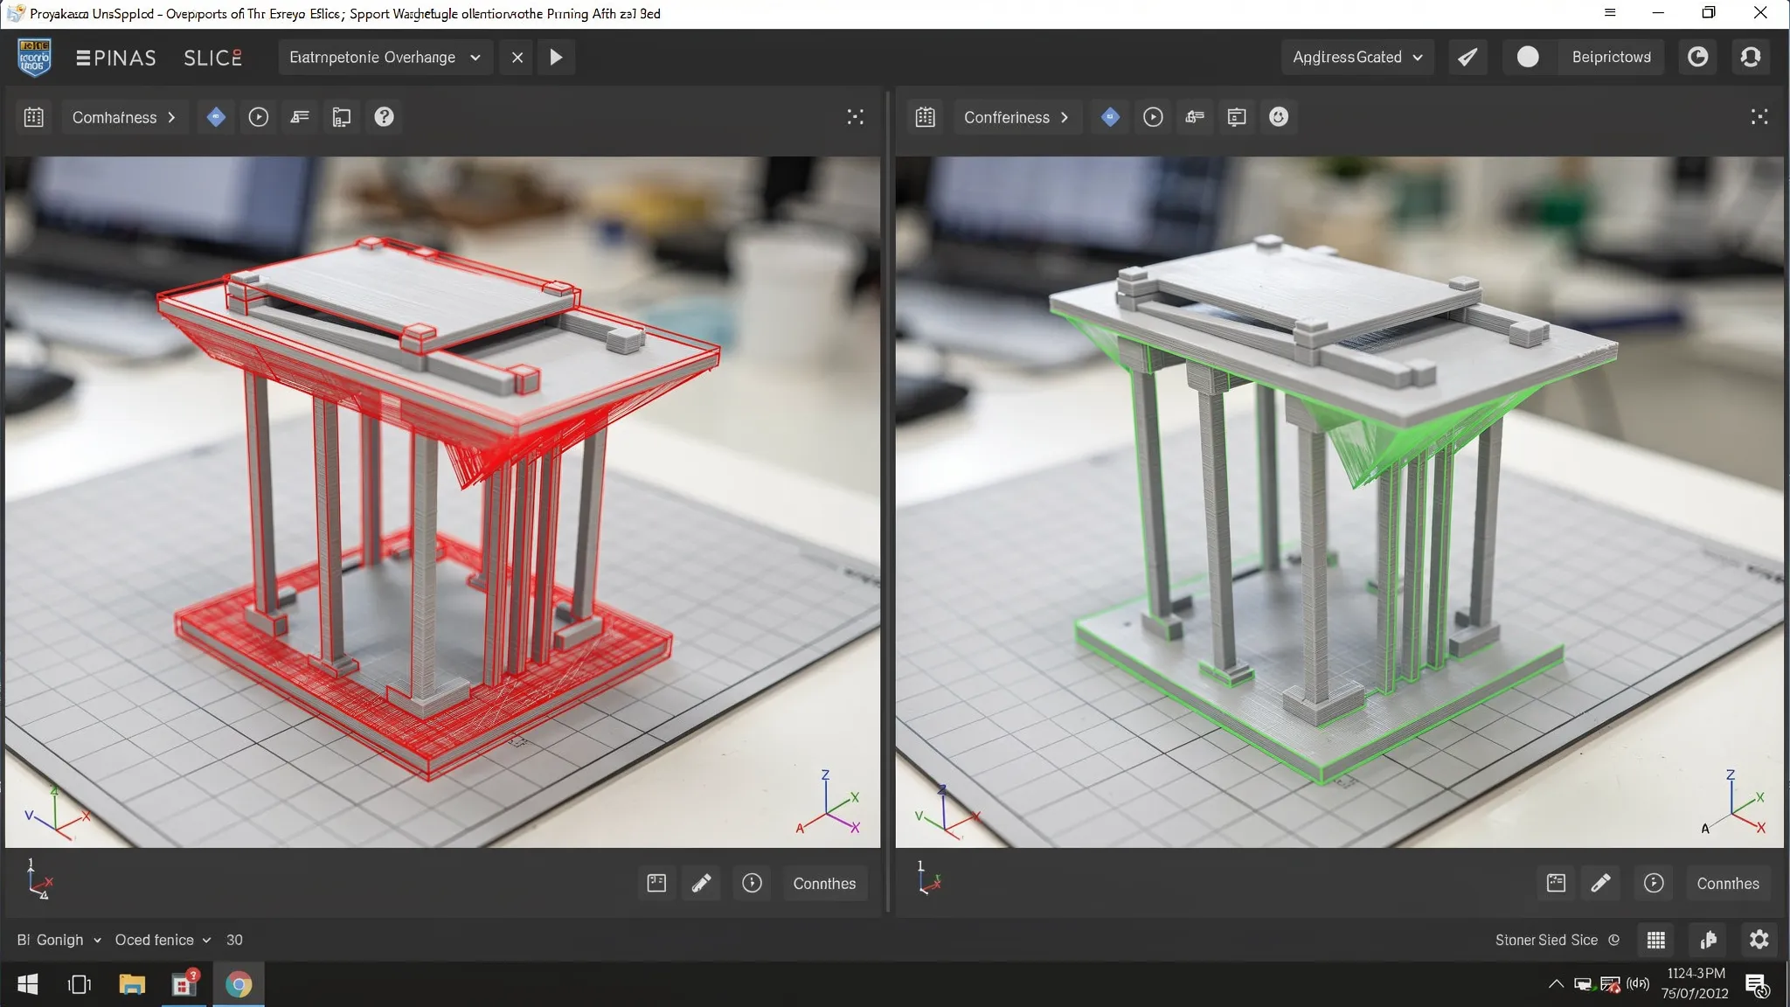Select the refresh icon in the right viewport toolbar
The height and width of the screenshot is (1007, 1790).
[x=1277, y=116]
